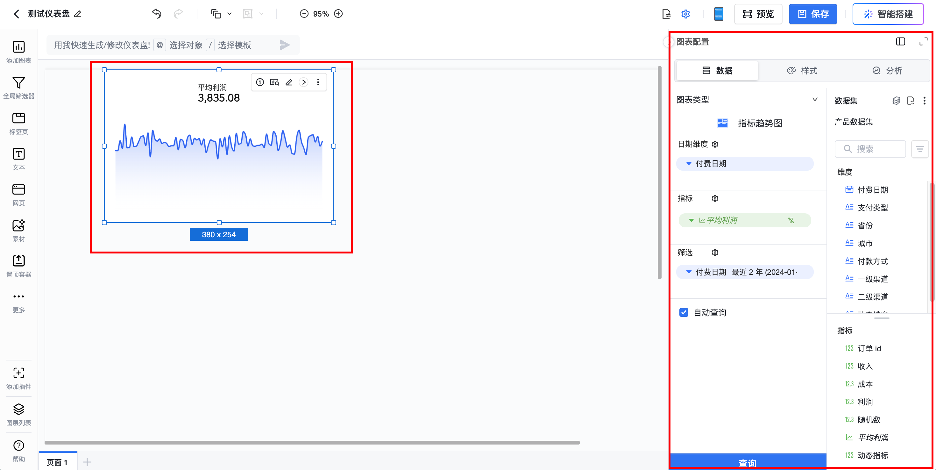Expand the 图表类型 section chevron

pyautogui.click(x=815, y=99)
